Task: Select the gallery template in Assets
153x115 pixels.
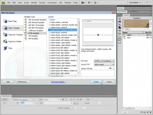Action: click(137, 35)
